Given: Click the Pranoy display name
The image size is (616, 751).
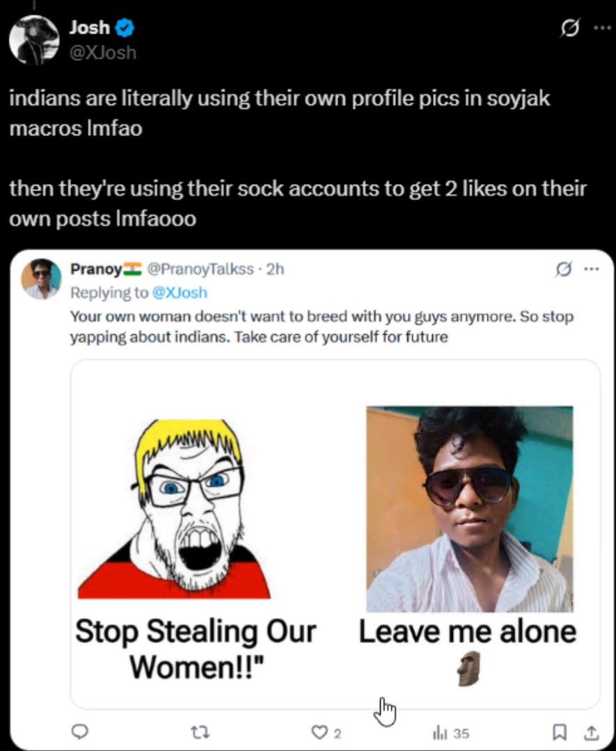Looking at the screenshot, I should [96, 269].
